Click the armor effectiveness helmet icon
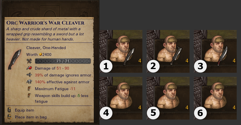Viewport: 241px width, 125px height. point(29,82)
